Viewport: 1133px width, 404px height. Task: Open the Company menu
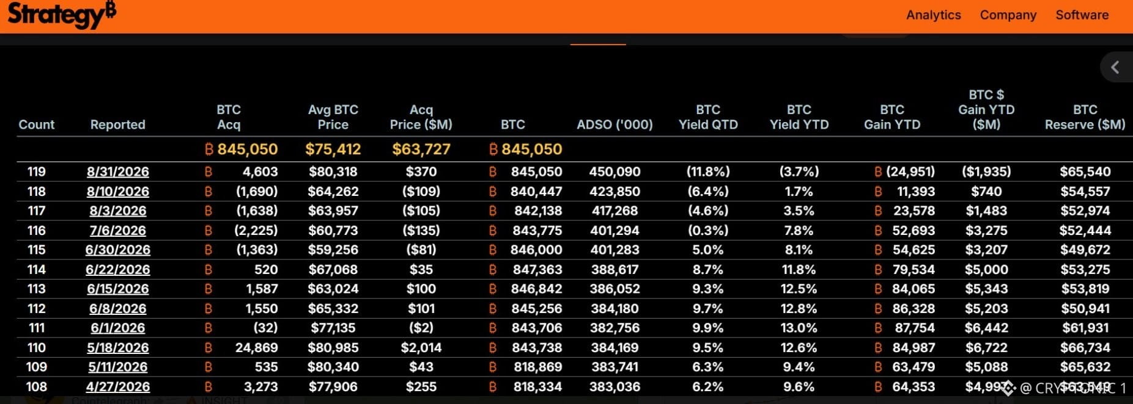click(1008, 15)
